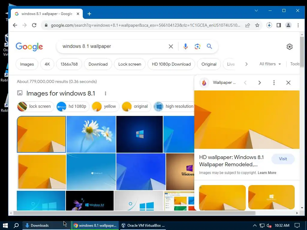
Task: Open the large preview wallpaper image
Action: [x=247, y=119]
